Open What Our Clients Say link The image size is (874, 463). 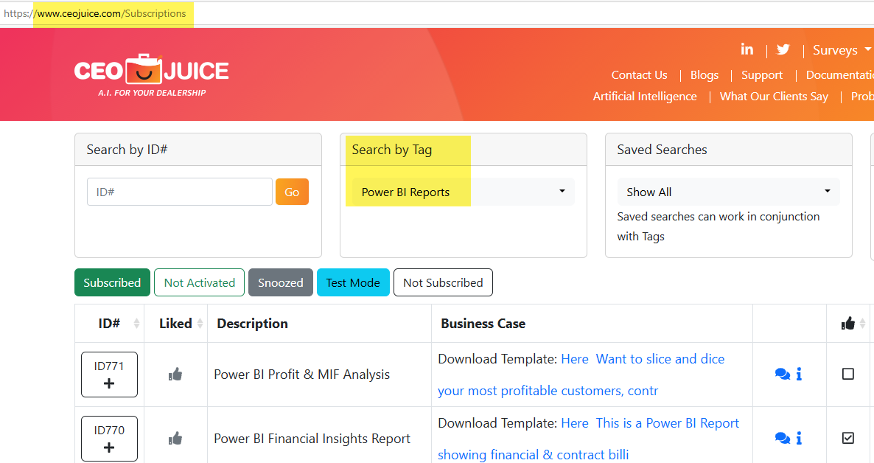click(x=774, y=96)
